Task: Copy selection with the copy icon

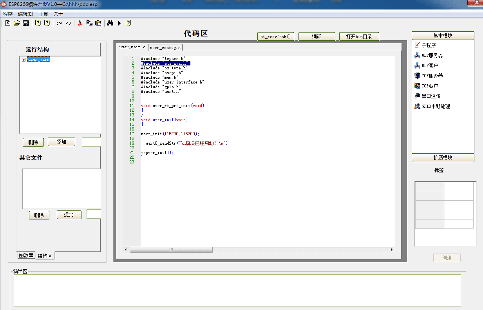Action: pyautogui.click(x=89, y=23)
